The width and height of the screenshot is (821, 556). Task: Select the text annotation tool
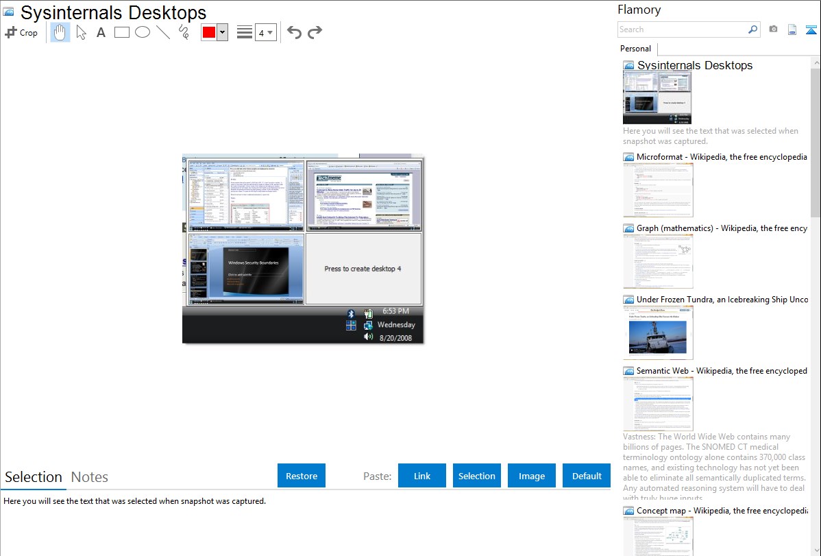click(x=101, y=32)
